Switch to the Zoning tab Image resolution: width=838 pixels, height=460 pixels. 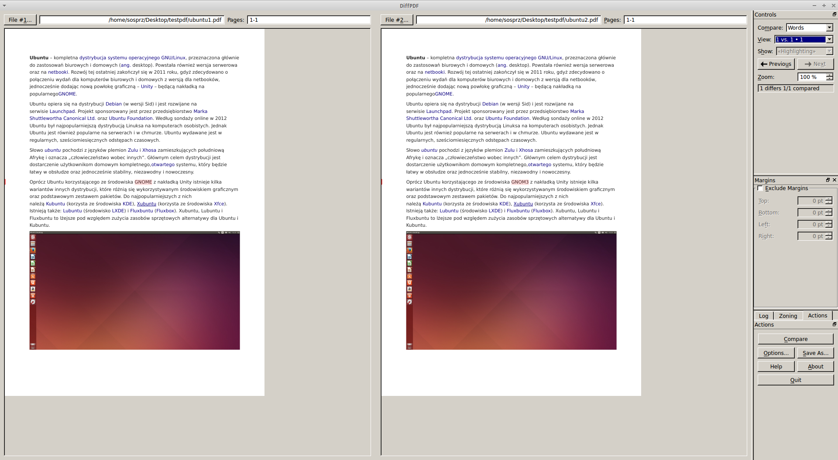pyautogui.click(x=788, y=316)
